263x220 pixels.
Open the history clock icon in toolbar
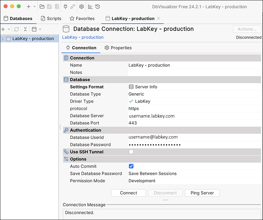(98, 7)
